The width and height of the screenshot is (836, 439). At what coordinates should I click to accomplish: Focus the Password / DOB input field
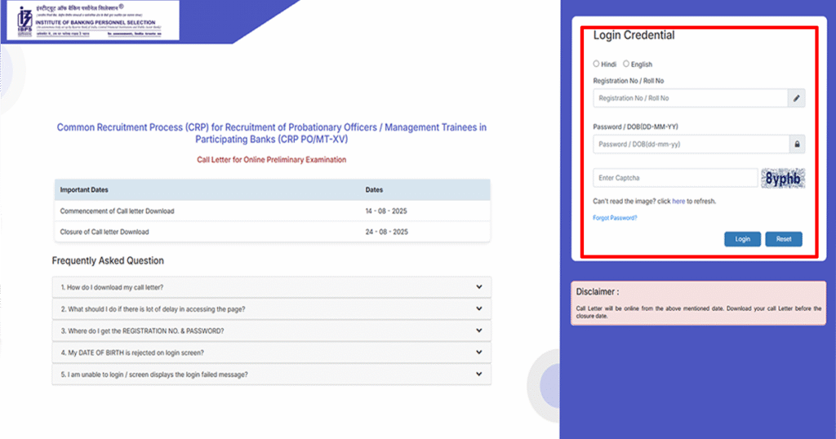click(x=690, y=144)
